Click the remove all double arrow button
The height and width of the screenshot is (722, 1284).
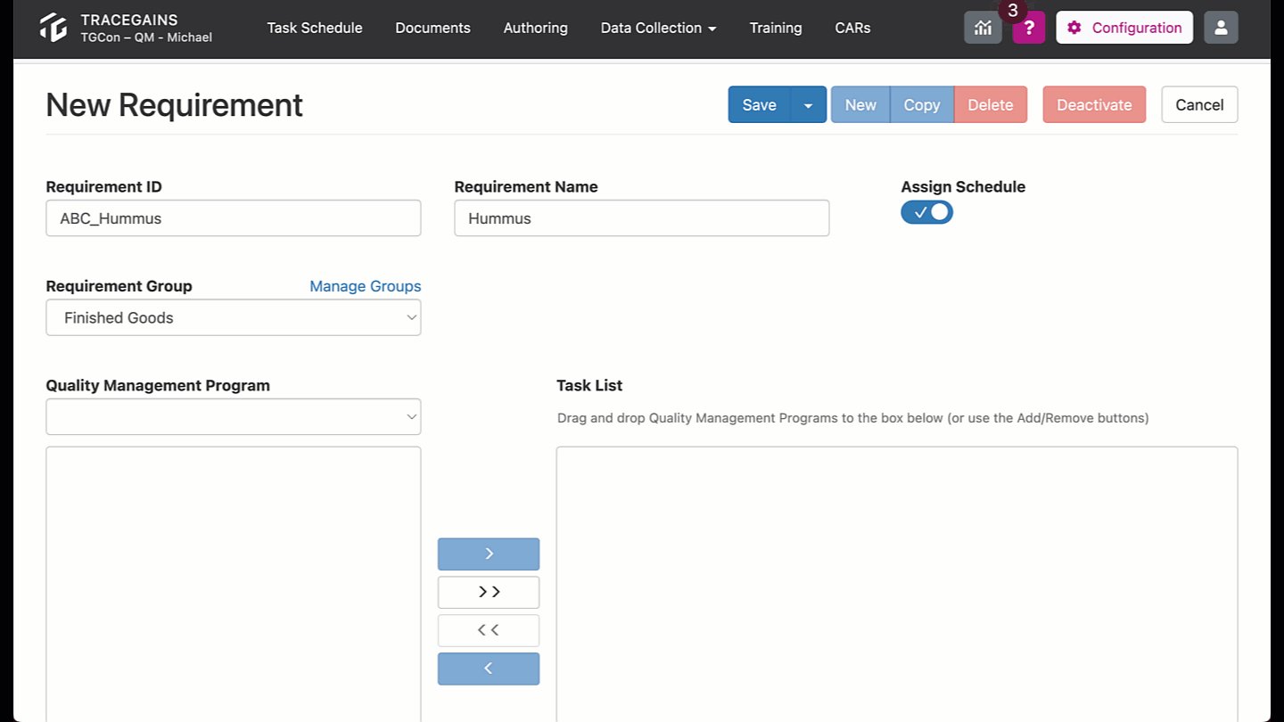pos(489,630)
